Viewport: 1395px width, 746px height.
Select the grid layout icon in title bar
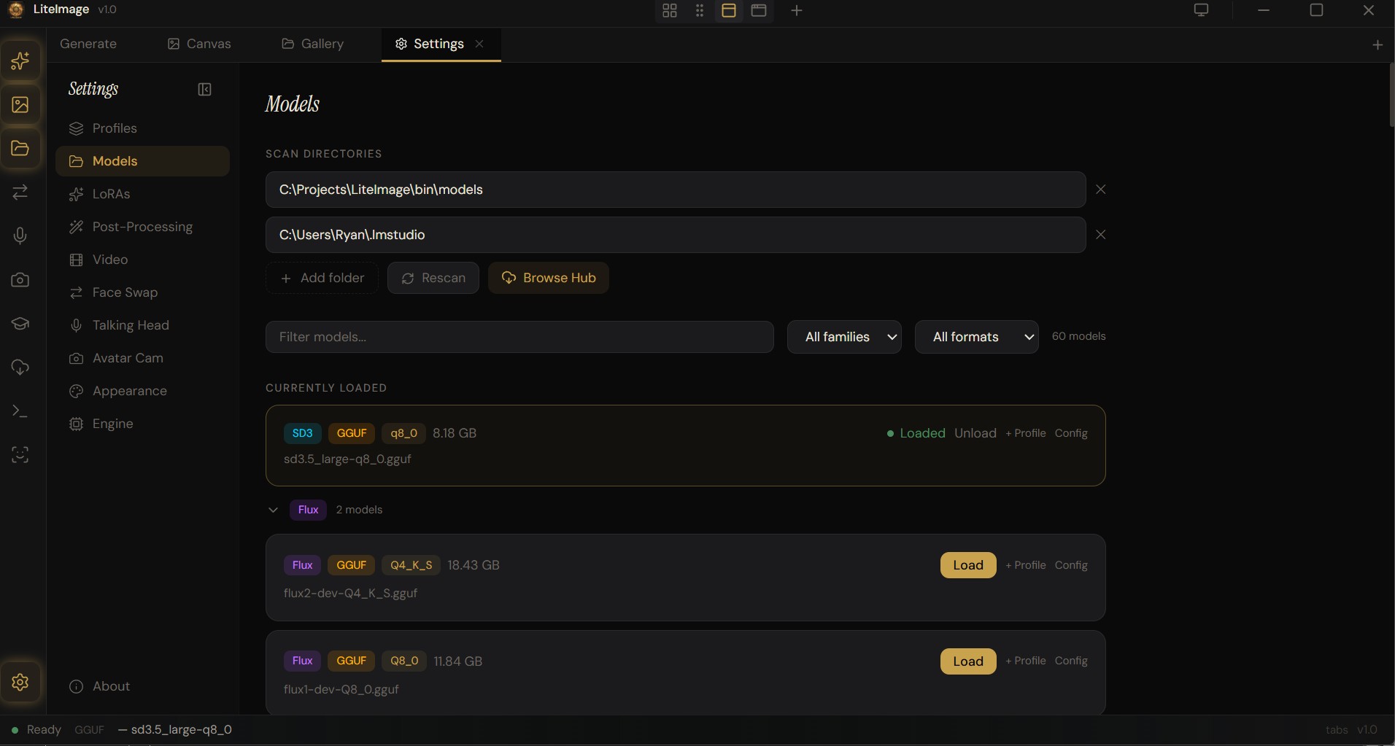[x=669, y=10]
